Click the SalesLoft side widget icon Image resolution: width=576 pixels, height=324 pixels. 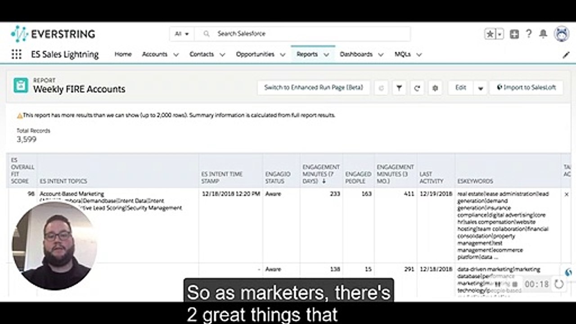click(569, 273)
